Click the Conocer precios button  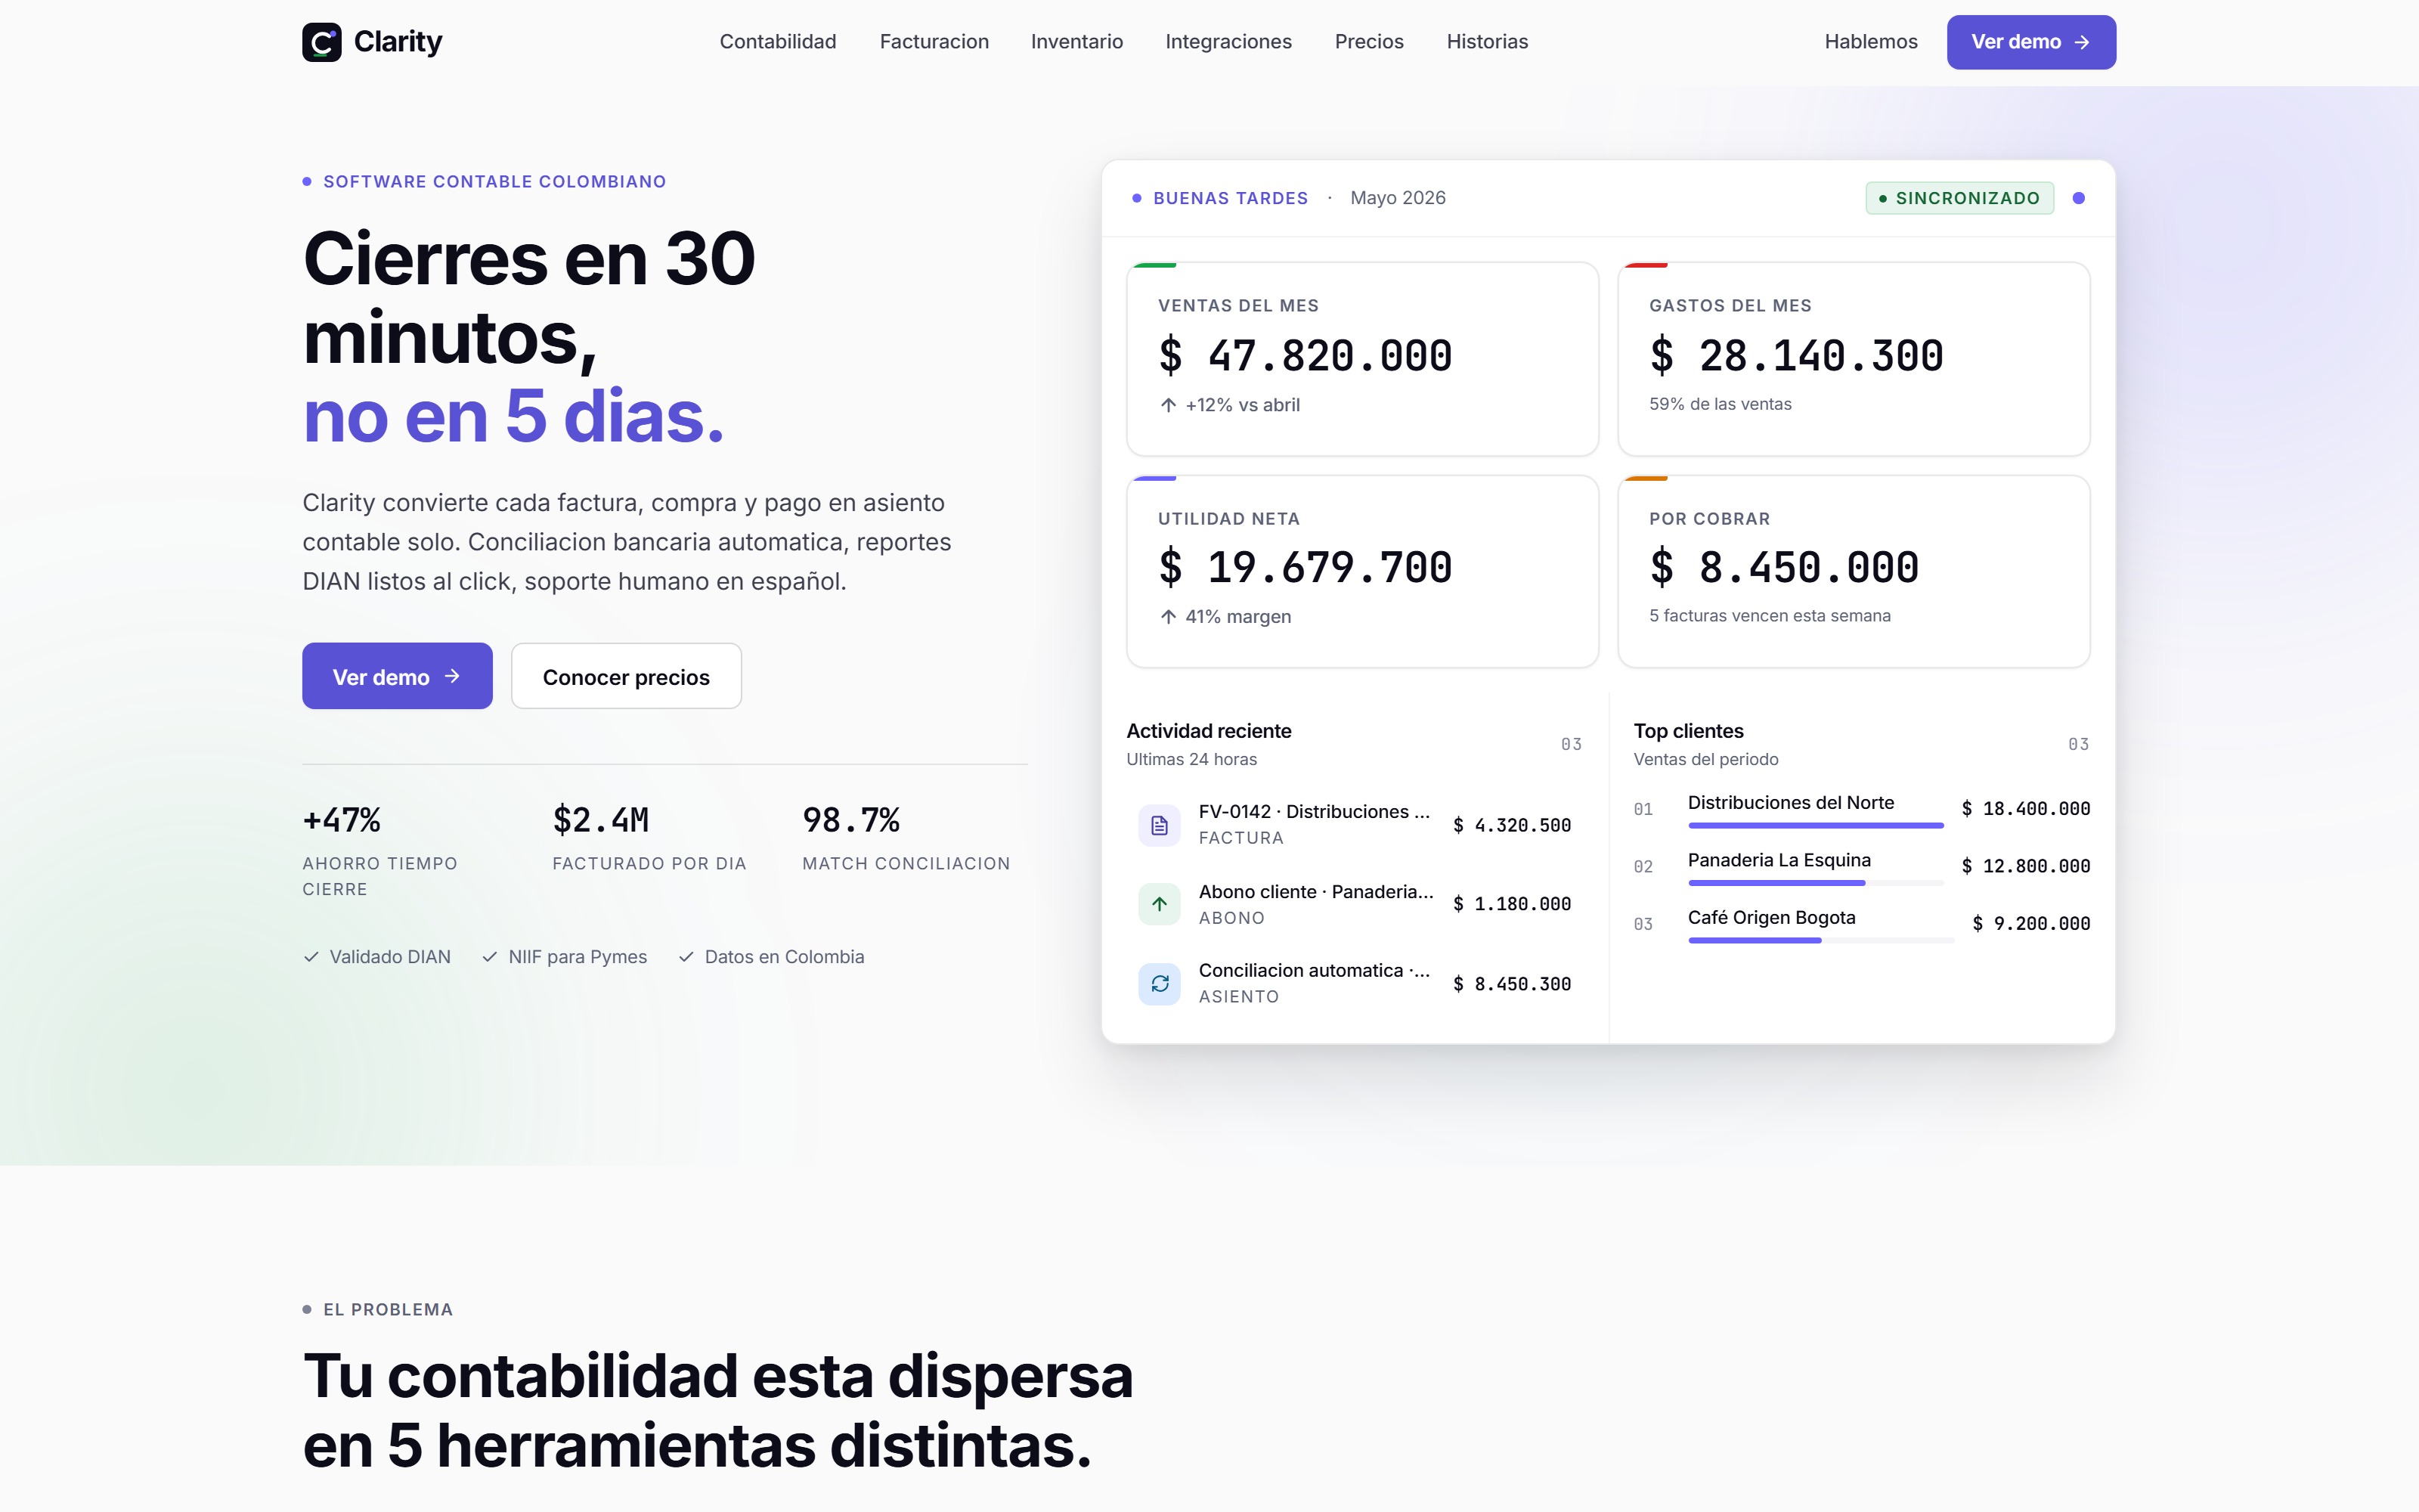(626, 676)
